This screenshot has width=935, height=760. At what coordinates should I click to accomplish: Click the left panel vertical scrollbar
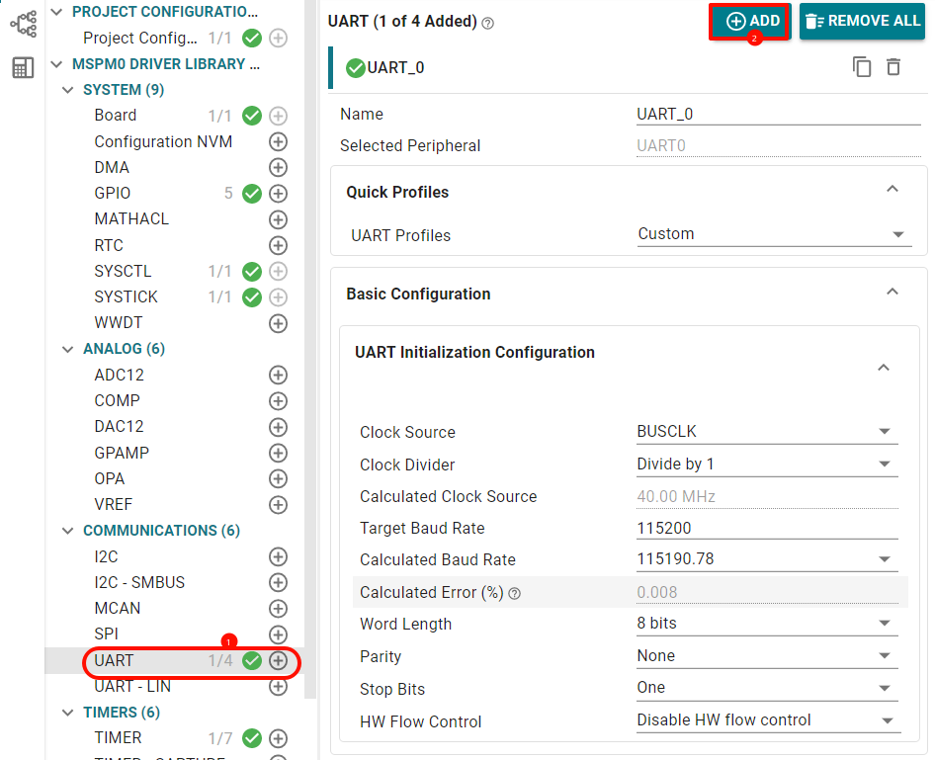(310, 349)
